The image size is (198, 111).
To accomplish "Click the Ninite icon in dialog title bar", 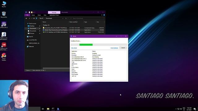I will pos(71,36).
